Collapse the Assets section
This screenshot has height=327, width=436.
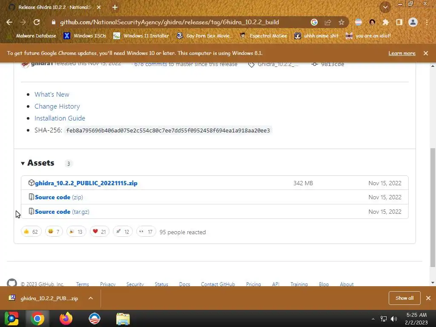[x=38, y=163]
